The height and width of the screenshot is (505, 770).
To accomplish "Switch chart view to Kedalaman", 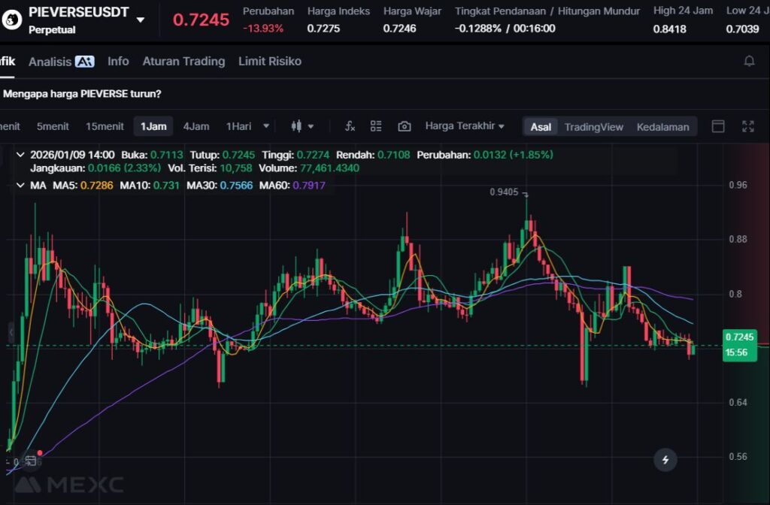I will pos(662,127).
